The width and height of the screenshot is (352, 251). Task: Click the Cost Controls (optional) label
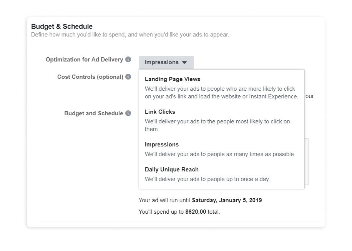(90, 77)
